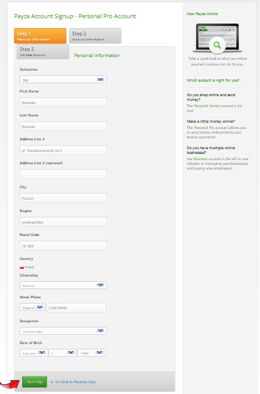Click the Poland flag icon under Country

coord(22,267)
